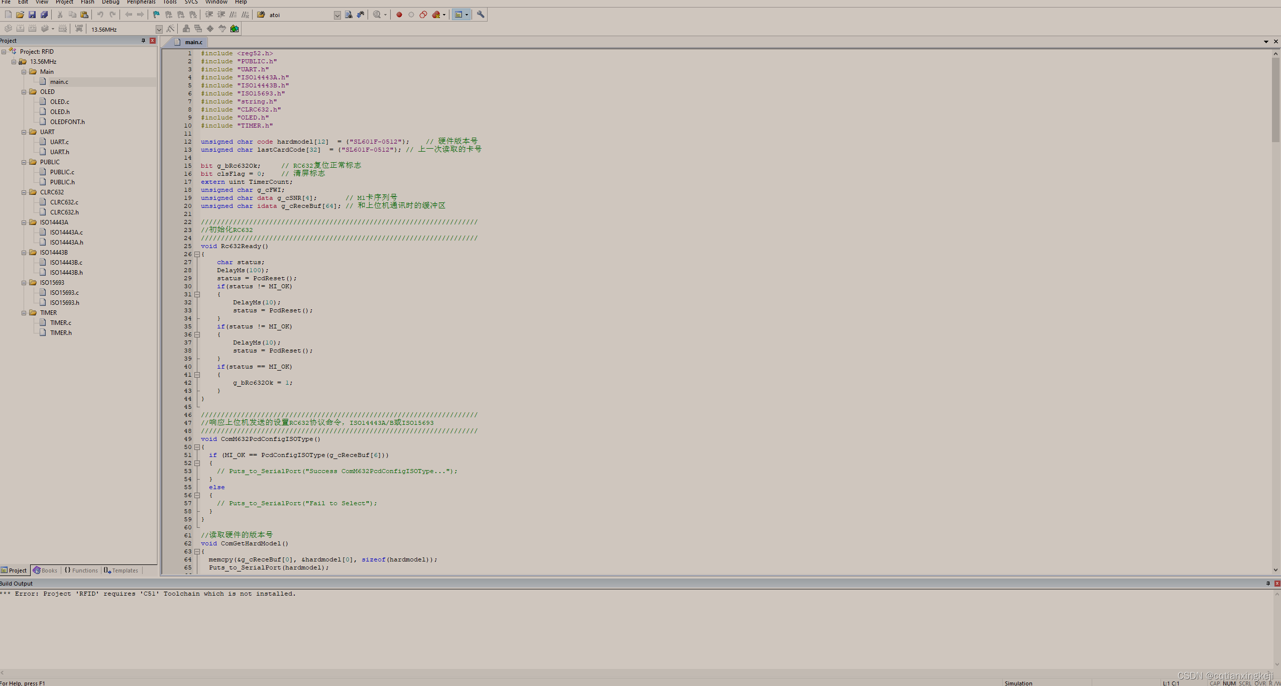Insert a breakpoint with the red circle icon

coord(399,15)
